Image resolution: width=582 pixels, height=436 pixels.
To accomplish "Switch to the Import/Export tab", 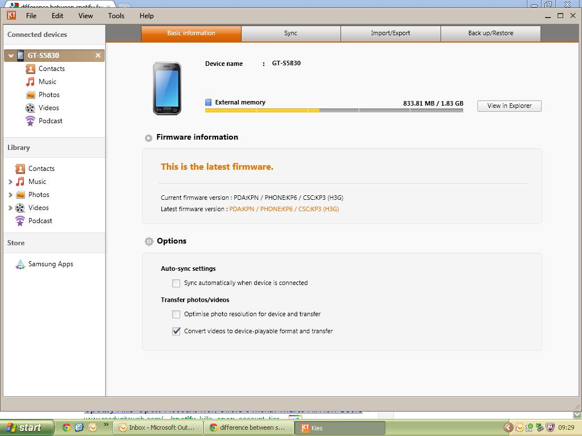I will pos(390,33).
